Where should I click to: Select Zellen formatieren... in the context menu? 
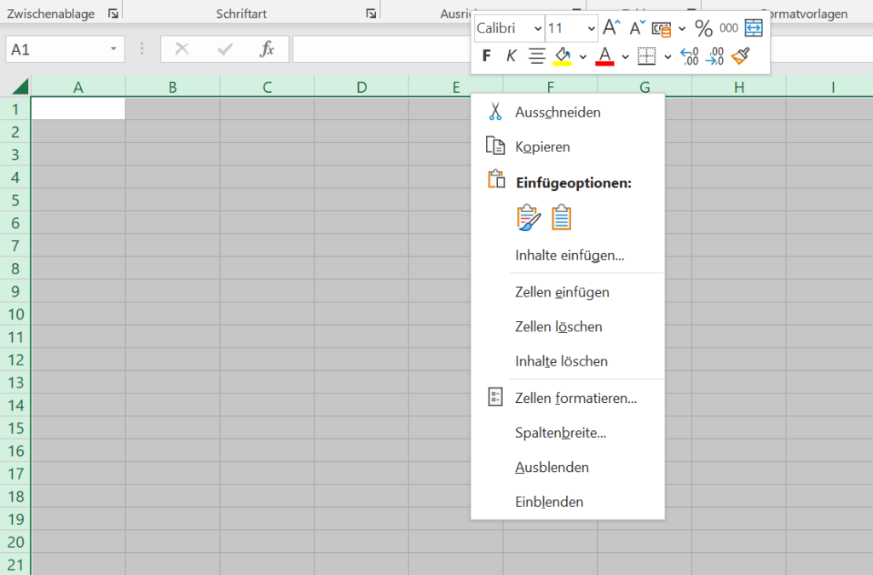[x=575, y=398]
